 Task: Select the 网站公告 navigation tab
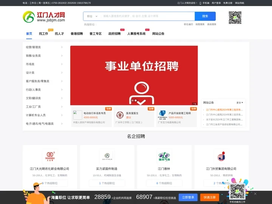(x=158, y=34)
